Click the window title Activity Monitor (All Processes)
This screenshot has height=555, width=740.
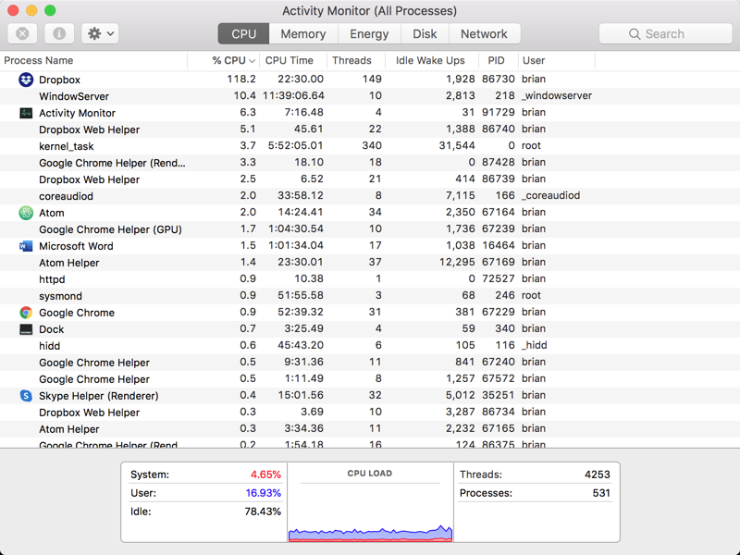click(369, 10)
